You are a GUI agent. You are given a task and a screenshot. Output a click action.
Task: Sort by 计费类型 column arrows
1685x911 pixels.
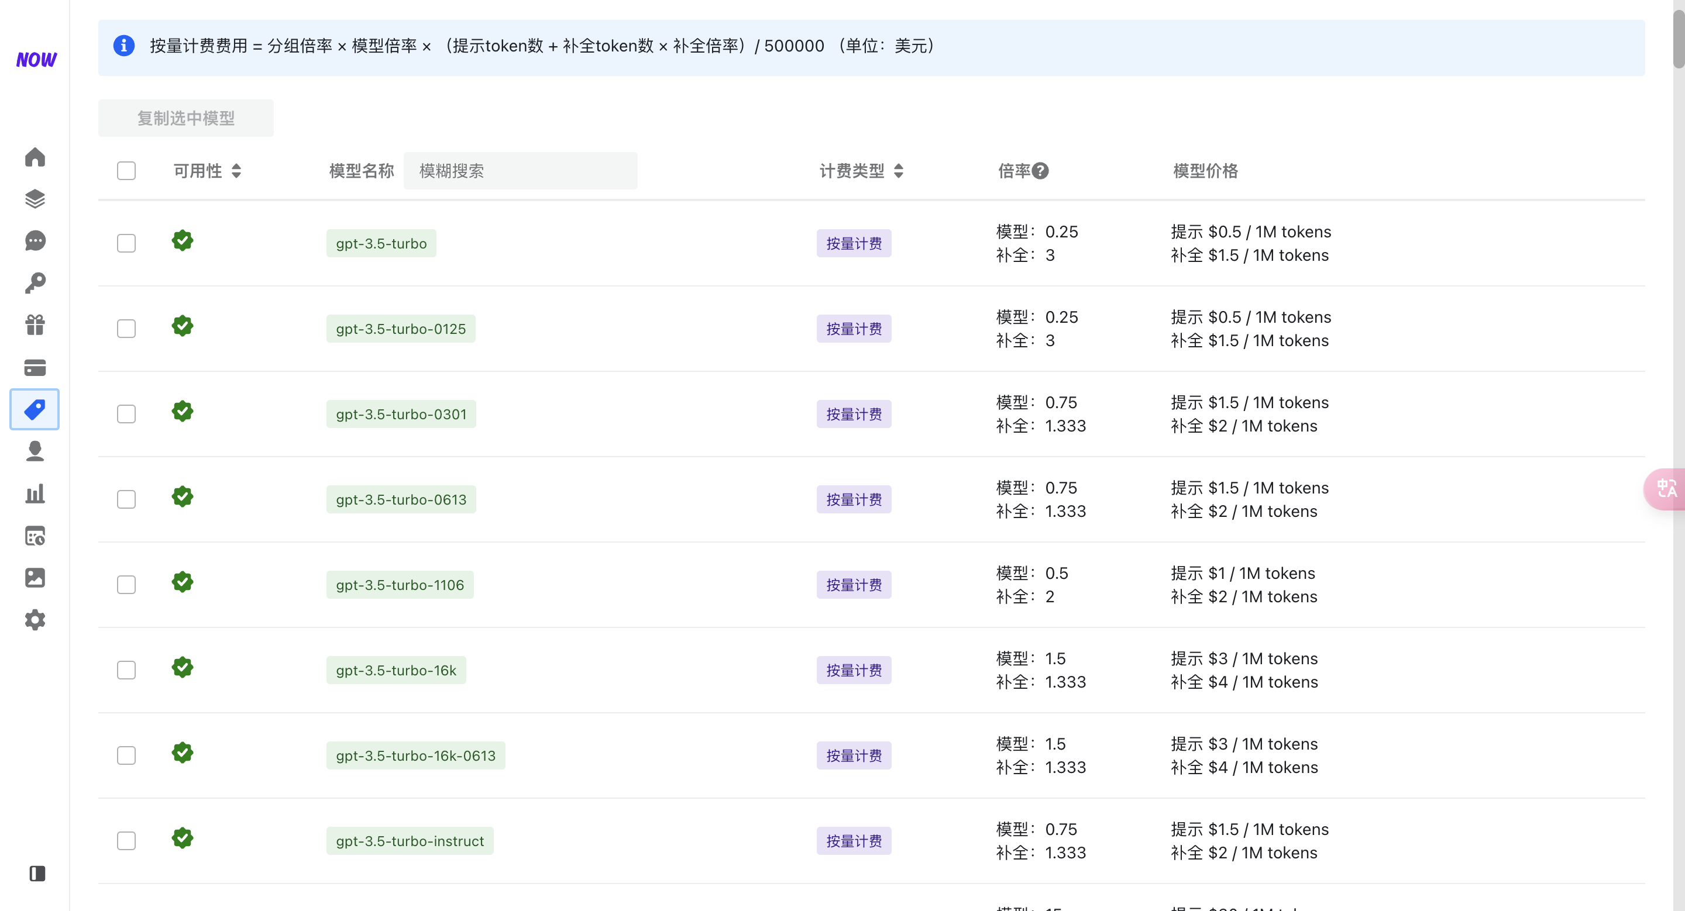tap(899, 171)
